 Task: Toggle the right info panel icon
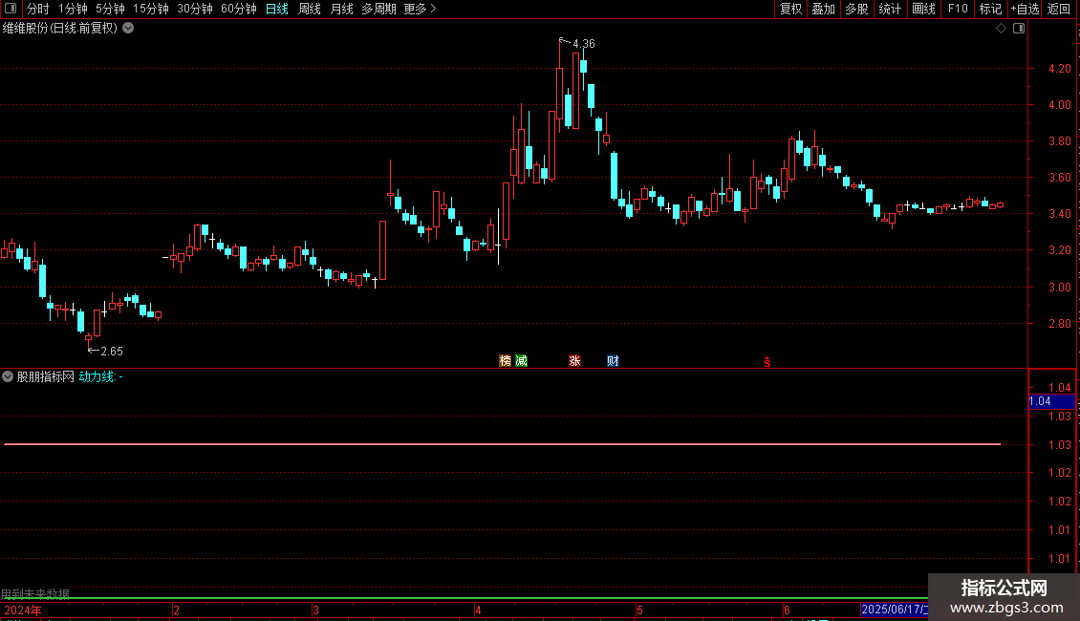click(1019, 29)
